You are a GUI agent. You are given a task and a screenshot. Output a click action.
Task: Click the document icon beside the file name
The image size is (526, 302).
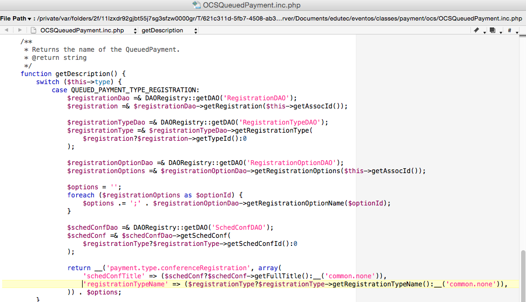pyautogui.click(x=35, y=30)
